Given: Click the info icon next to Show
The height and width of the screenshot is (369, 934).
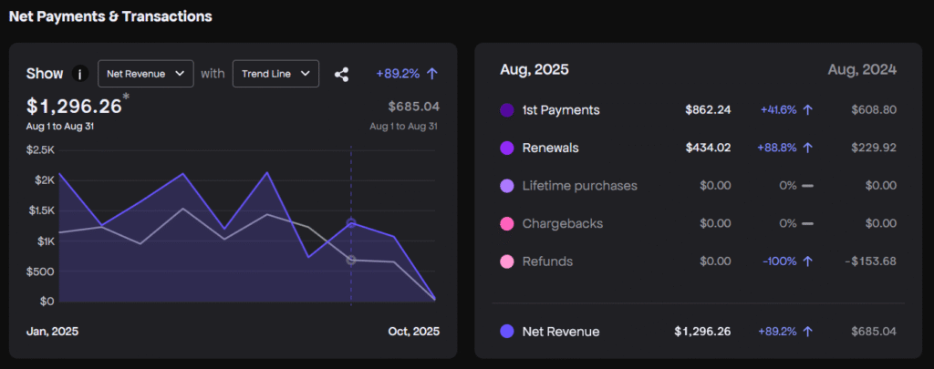Looking at the screenshot, I should pyautogui.click(x=80, y=74).
